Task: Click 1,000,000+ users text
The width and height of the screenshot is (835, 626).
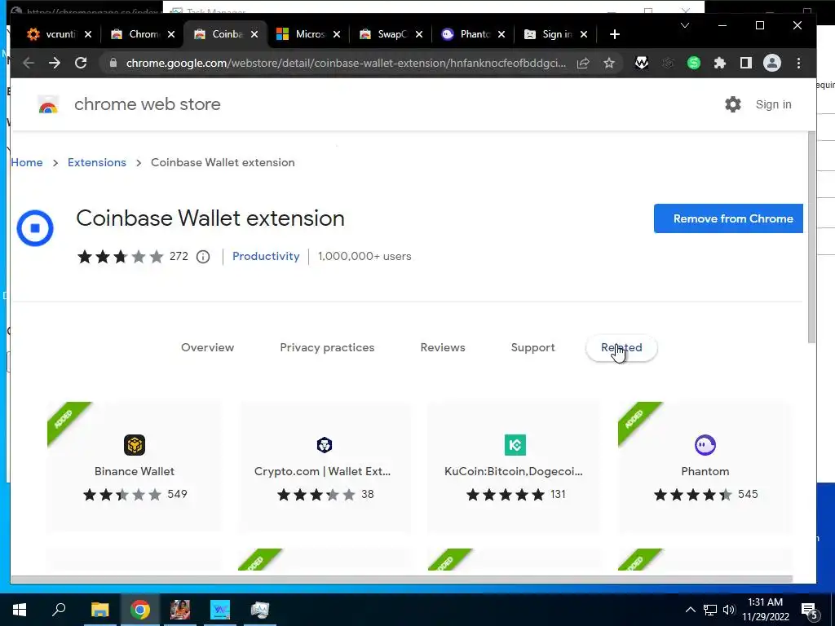Action: coord(364,257)
